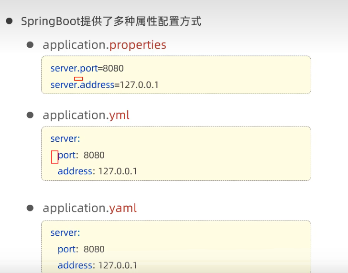Click the server.address=127.0.0.1 line
Viewport: 348px width, 273px height.
click(x=104, y=85)
